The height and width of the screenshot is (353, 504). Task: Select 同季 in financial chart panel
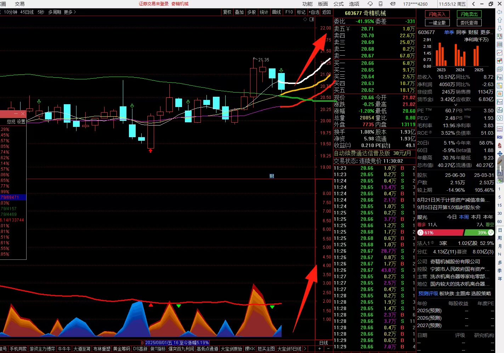point(461,32)
